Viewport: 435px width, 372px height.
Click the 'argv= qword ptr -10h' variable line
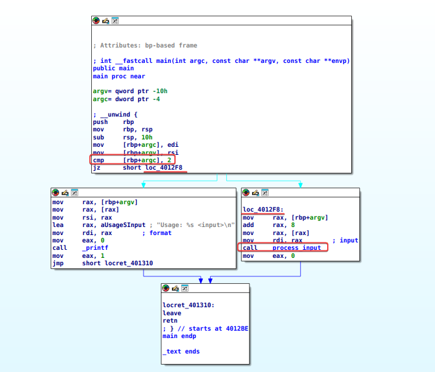pos(130,91)
